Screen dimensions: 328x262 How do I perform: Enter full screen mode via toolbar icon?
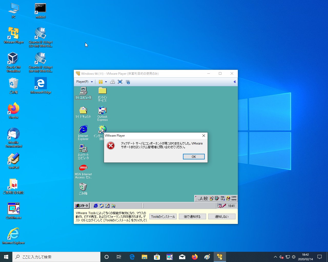pyautogui.click(x=120, y=82)
